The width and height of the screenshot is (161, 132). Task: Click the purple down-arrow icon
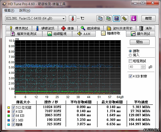click(134, 18)
